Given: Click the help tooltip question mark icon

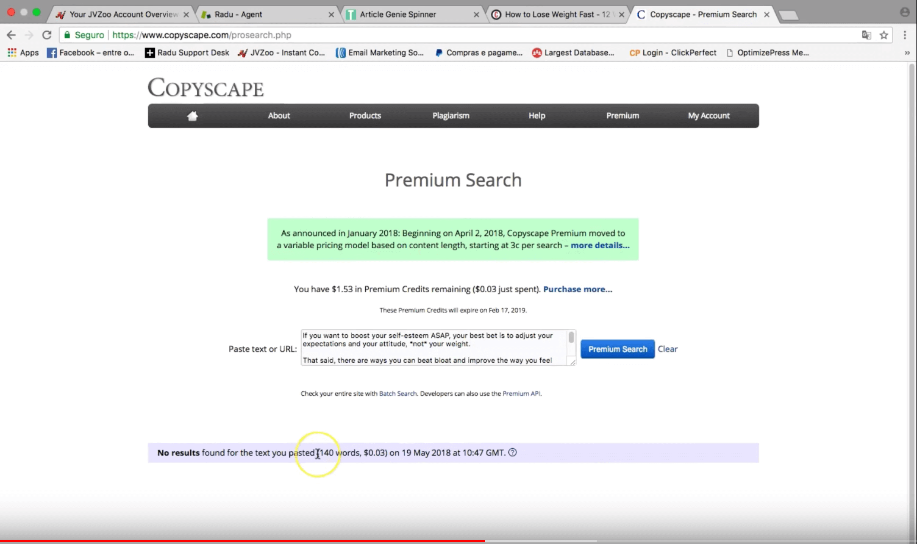Looking at the screenshot, I should 512,452.
